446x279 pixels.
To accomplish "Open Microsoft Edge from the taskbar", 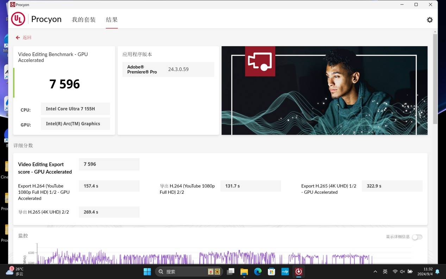I will 258,272.
